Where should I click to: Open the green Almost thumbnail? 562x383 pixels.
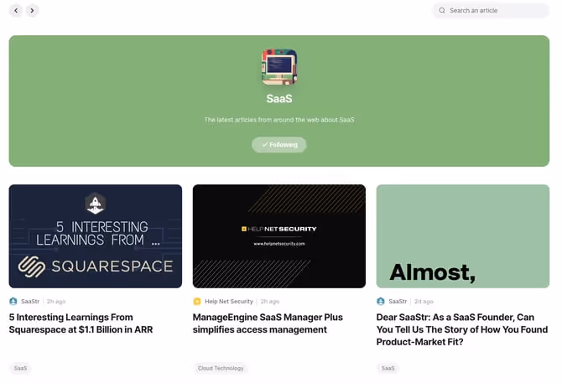pyautogui.click(x=463, y=236)
